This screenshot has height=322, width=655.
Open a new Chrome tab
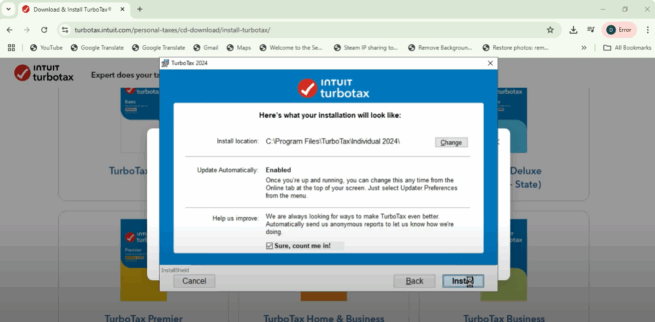point(139,9)
